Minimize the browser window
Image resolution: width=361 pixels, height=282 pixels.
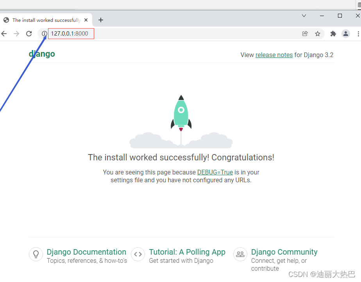tap(322, 16)
